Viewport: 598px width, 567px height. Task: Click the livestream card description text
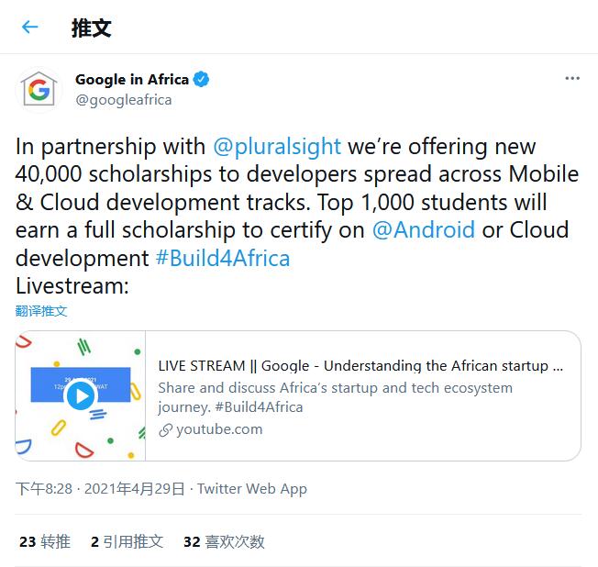[336, 397]
